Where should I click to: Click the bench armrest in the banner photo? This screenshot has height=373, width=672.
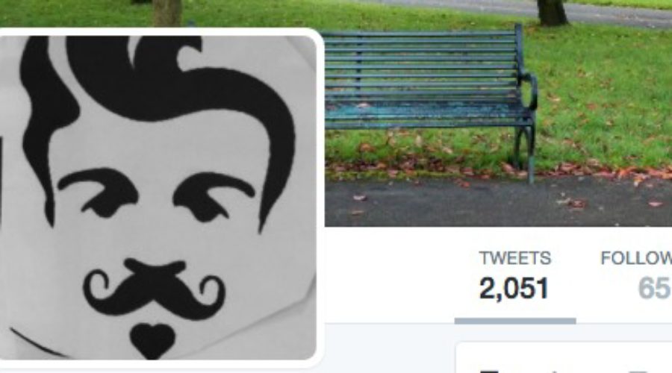[528, 90]
